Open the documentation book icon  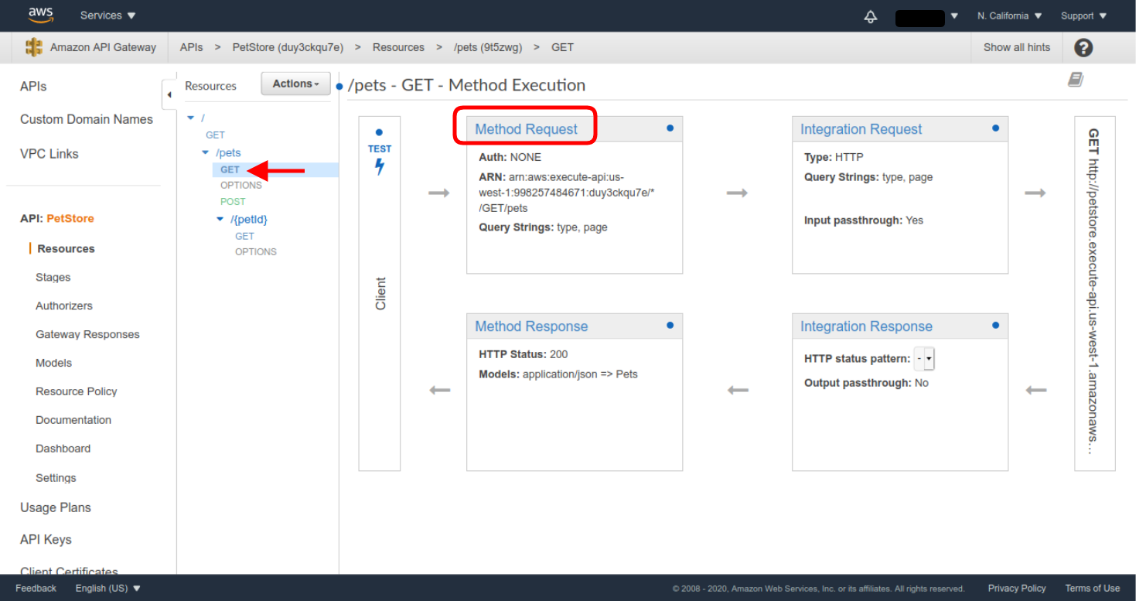[x=1076, y=80]
